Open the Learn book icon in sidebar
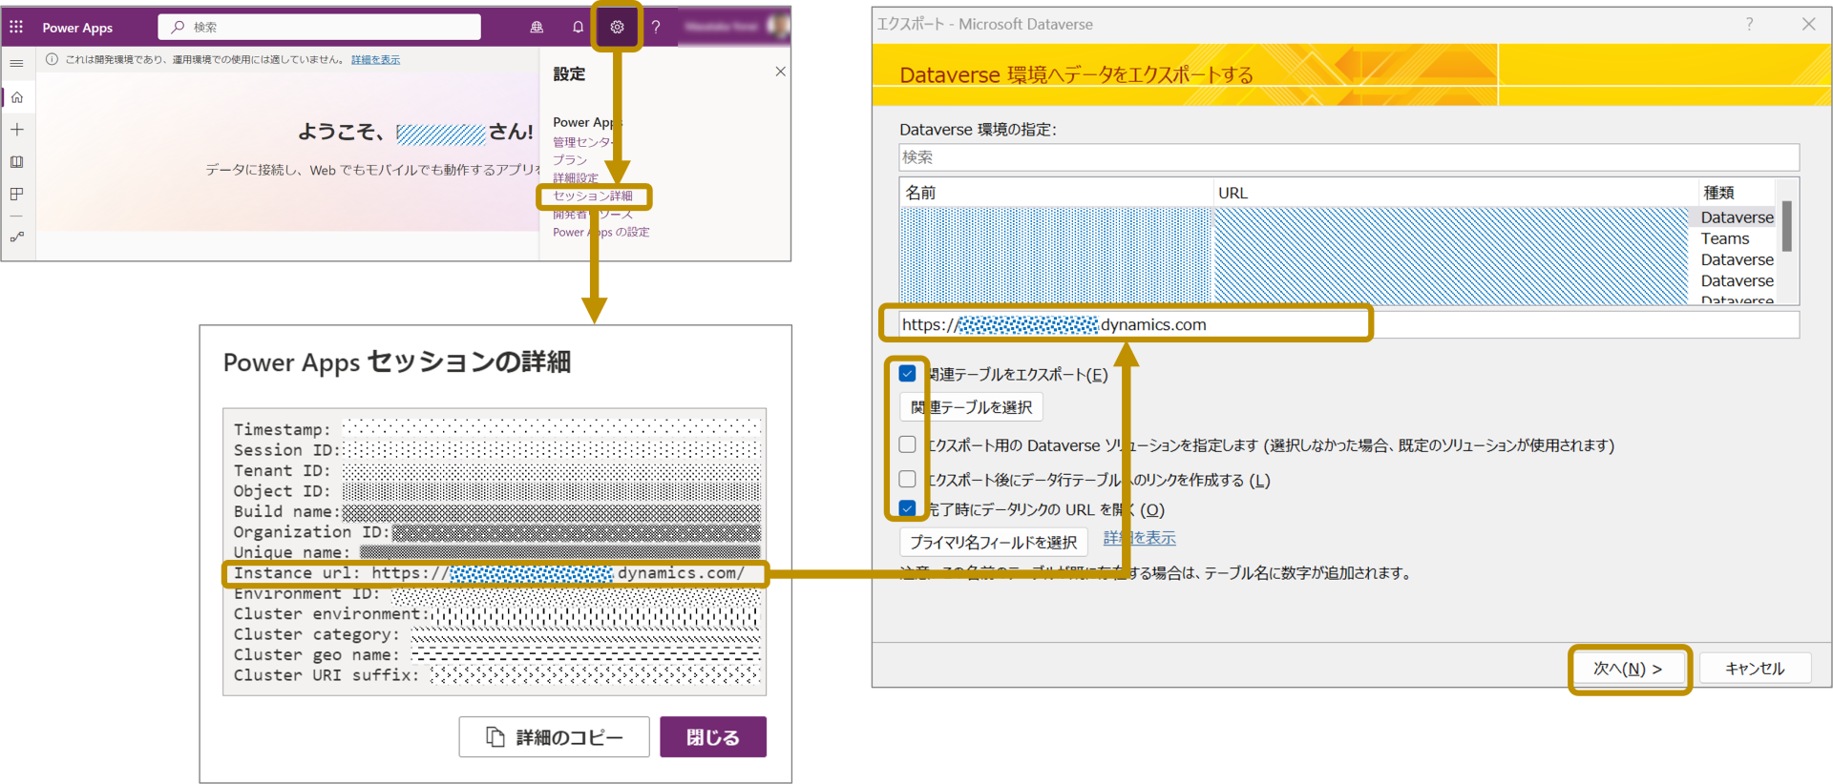 (x=17, y=162)
